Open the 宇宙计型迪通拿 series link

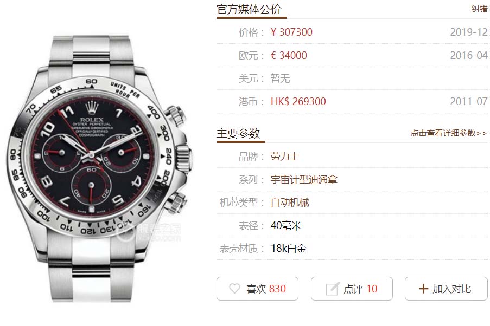coord(304,180)
